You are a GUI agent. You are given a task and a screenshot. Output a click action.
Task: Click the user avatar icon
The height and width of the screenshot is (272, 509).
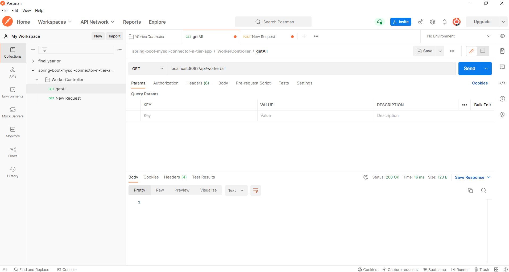pyautogui.click(x=457, y=22)
